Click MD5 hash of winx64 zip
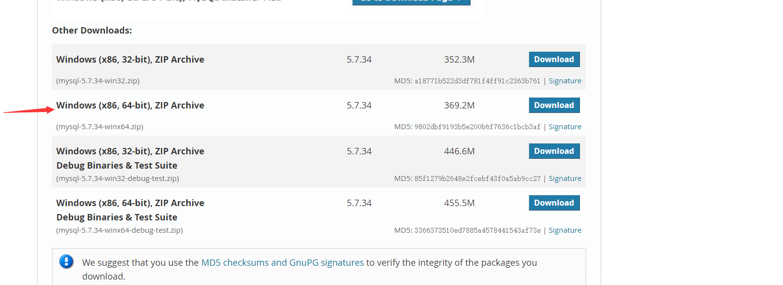The width and height of the screenshot is (783, 285). (x=477, y=127)
